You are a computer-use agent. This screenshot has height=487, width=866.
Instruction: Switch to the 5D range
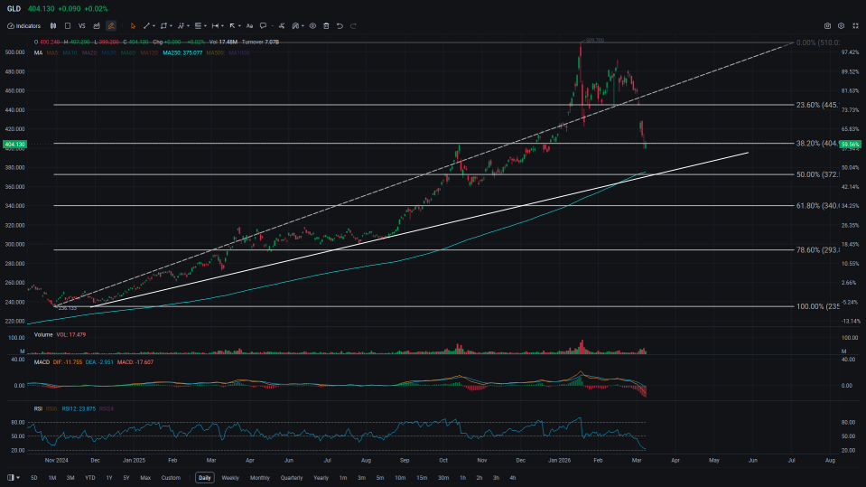pos(33,478)
